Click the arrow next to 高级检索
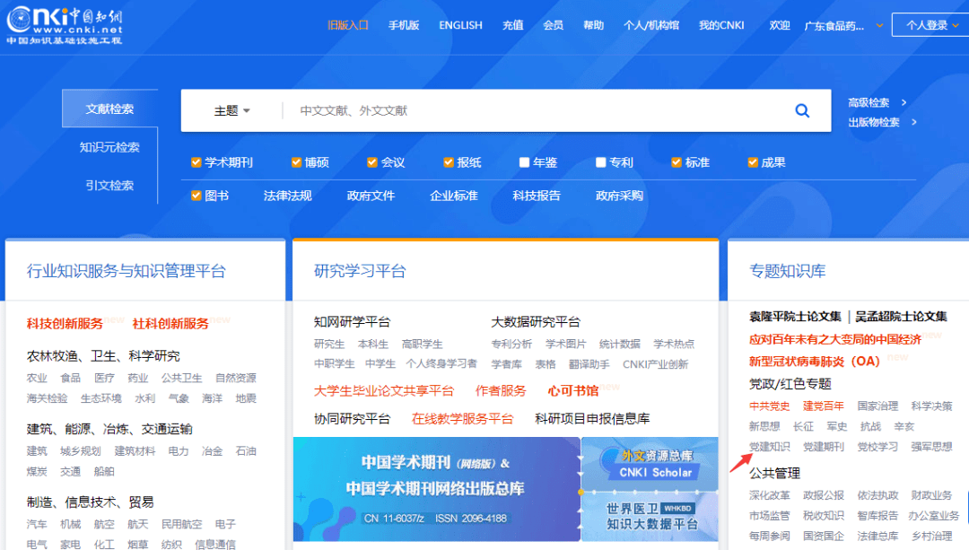Image resolution: width=969 pixels, height=550 pixels. pyautogui.click(x=904, y=102)
